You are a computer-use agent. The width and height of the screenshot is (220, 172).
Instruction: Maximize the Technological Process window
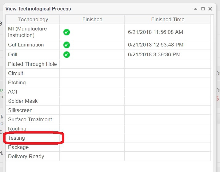tap(203, 9)
